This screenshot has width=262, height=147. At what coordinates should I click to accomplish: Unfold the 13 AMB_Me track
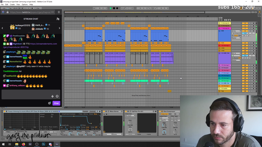219,53
